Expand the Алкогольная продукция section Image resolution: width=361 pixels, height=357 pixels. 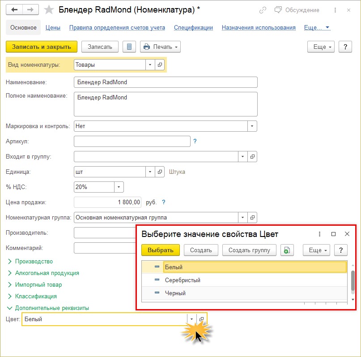[47, 273]
